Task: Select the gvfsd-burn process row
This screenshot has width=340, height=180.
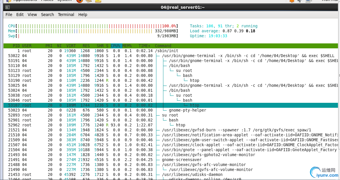Action: click(x=171, y=130)
